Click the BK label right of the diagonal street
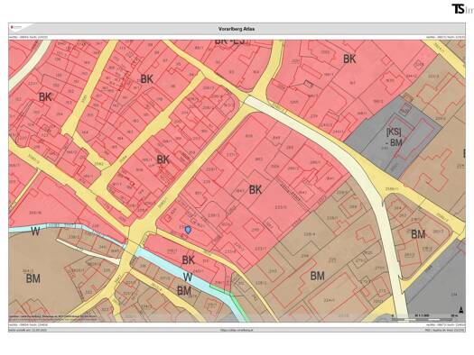 tap(256, 190)
